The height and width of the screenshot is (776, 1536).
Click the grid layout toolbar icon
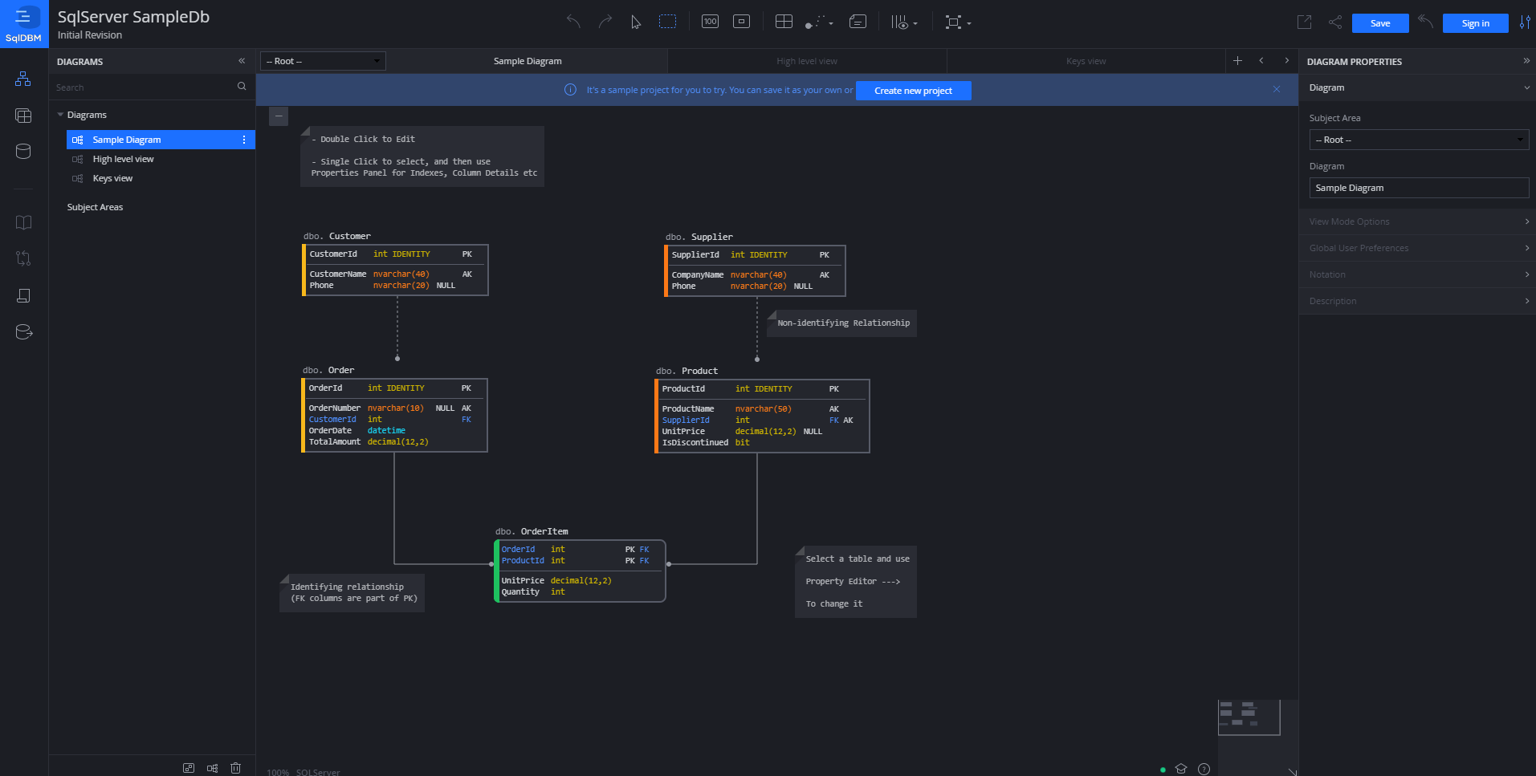(x=783, y=22)
